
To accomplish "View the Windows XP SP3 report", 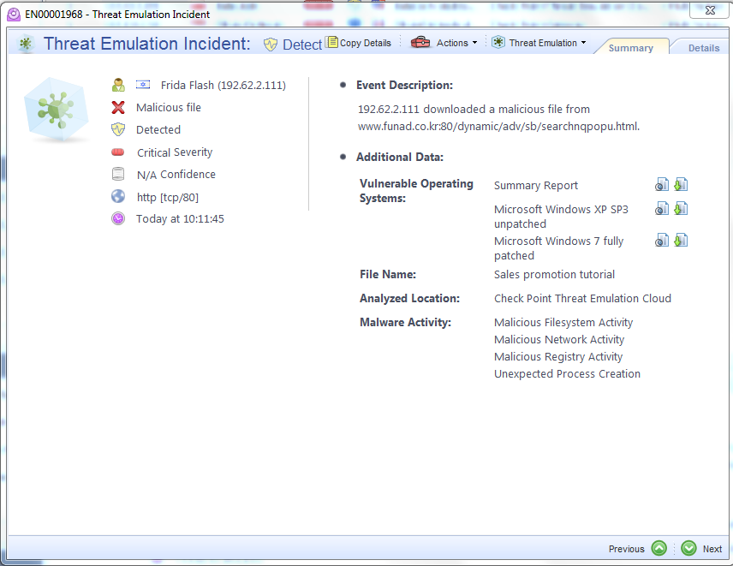I will [662, 208].
